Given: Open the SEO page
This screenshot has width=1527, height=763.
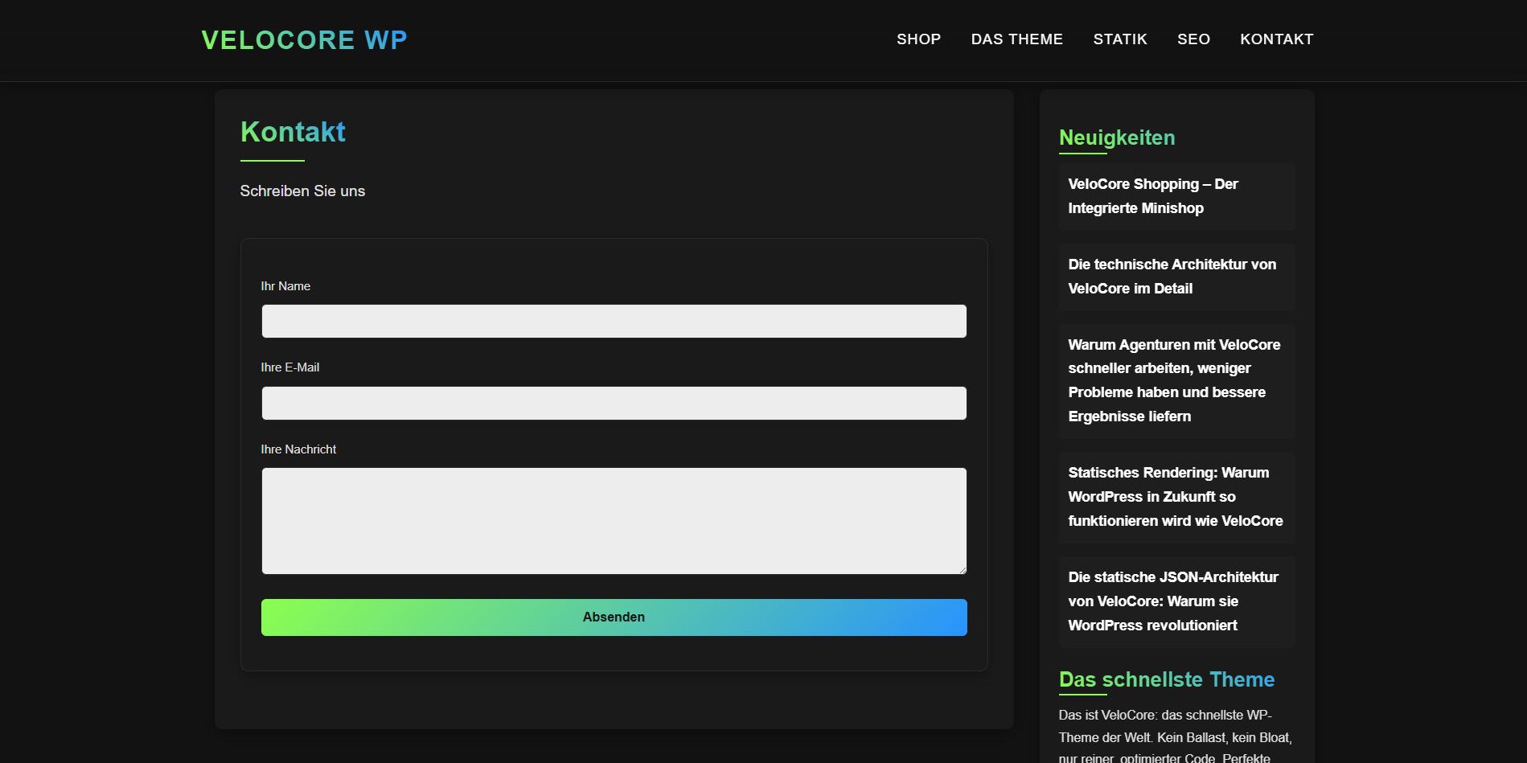Looking at the screenshot, I should (x=1193, y=39).
